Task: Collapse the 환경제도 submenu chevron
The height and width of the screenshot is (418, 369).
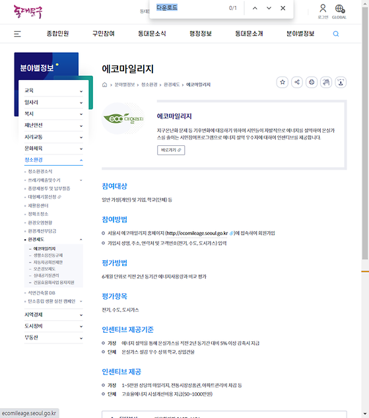Action: (81, 240)
